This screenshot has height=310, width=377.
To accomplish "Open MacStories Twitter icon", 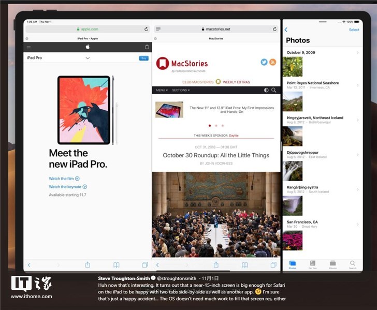I will [264, 62].
